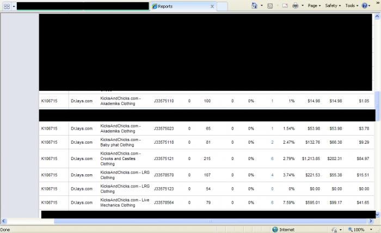Click the 100% zoom level button
Viewport: 381px width, 233px height.
click(x=356, y=230)
